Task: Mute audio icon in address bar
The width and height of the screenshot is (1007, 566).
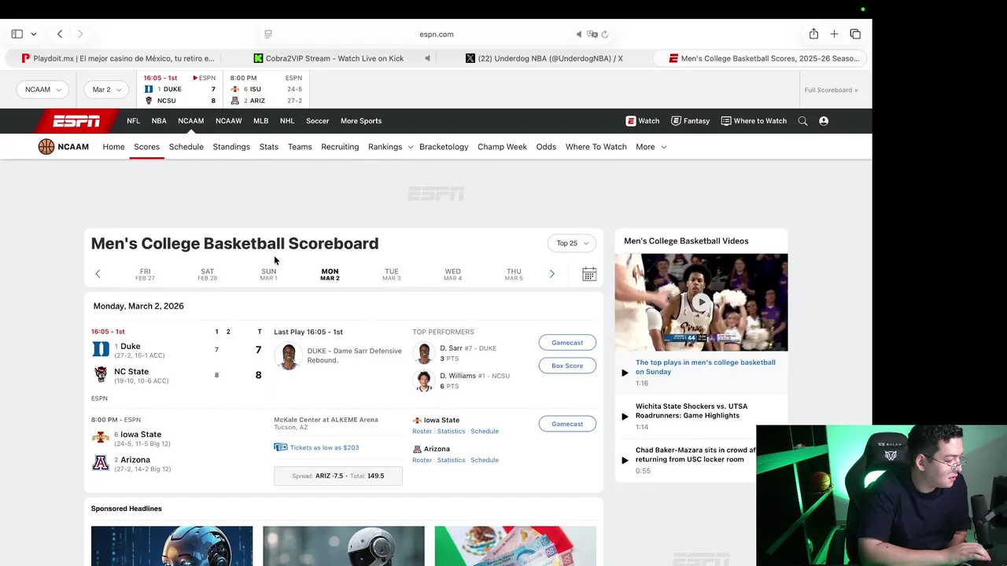Action: click(579, 35)
